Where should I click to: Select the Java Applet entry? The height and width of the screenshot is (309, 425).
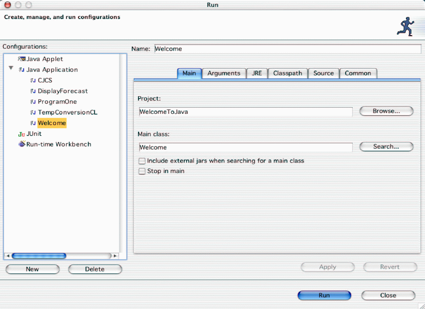click(44, 59)
